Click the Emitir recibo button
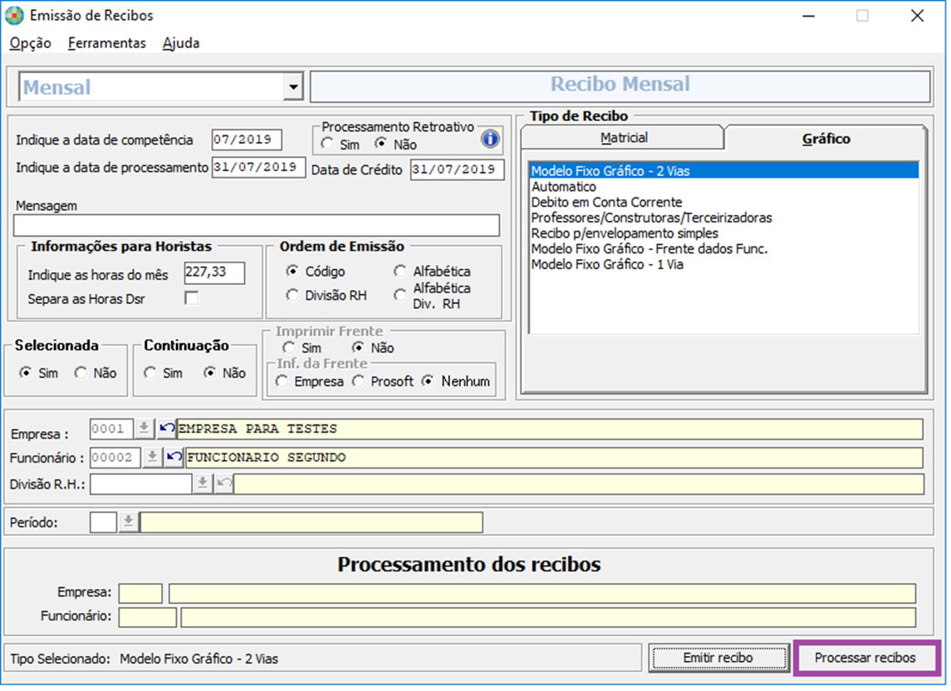 (718, 658)
